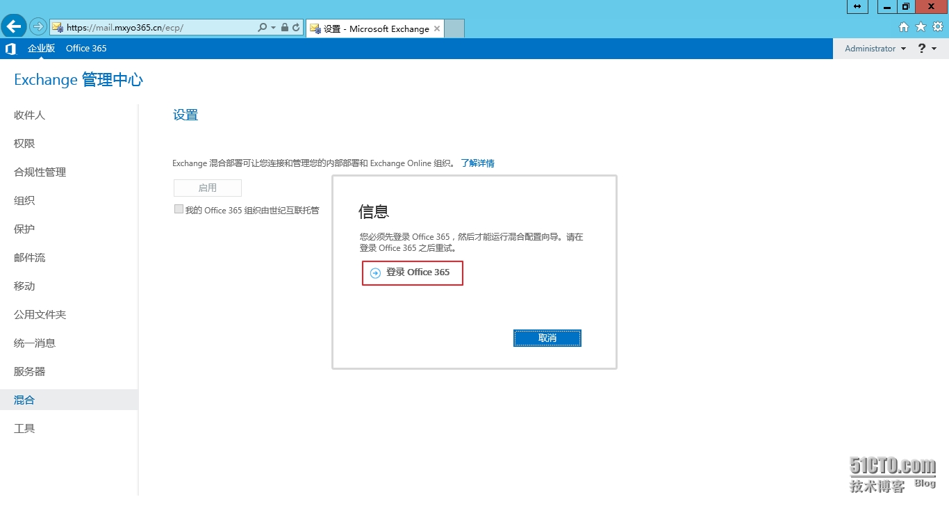The image size is (949, 506).
Task: Expand the address bar search dropdown arrow
Action: pyautogui.click(x=273, y=28)
